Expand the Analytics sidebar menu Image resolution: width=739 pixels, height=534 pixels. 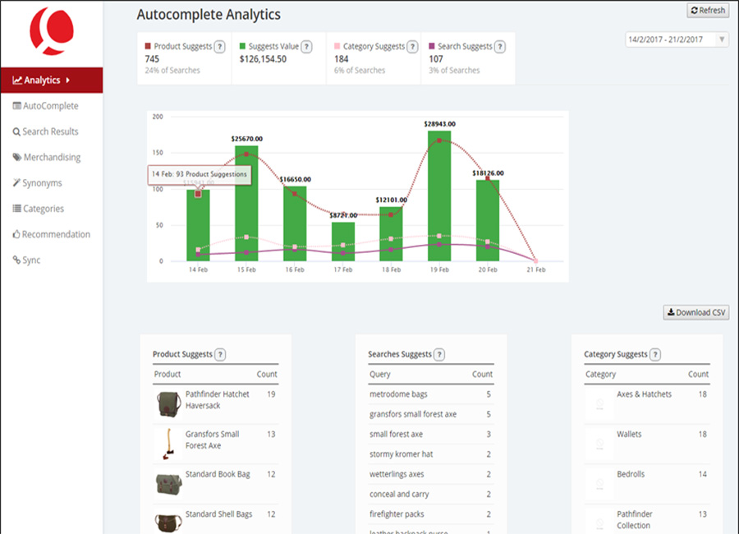click(51, 81)
